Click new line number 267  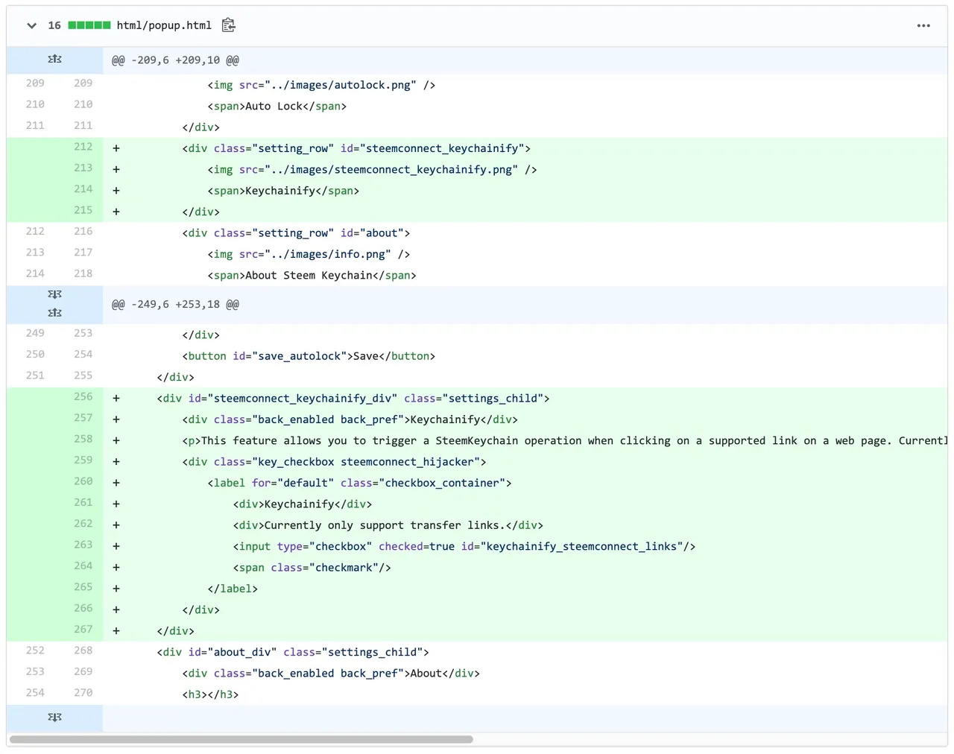point(83,629)
